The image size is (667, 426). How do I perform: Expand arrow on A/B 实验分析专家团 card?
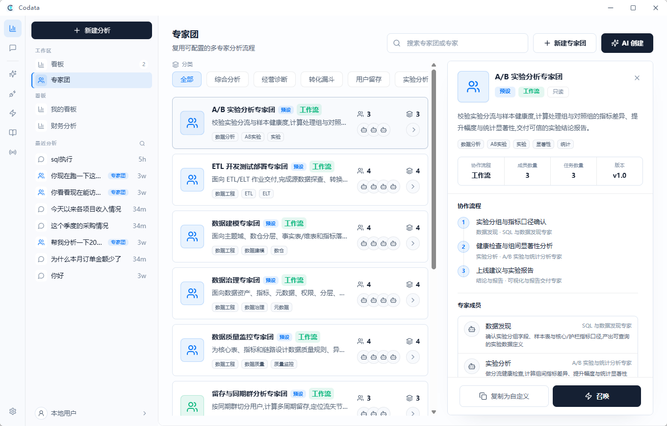[x=413, y=130]
